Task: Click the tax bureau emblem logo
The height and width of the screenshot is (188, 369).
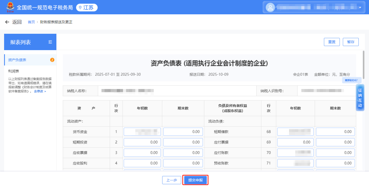Action: tap(10, 7)
